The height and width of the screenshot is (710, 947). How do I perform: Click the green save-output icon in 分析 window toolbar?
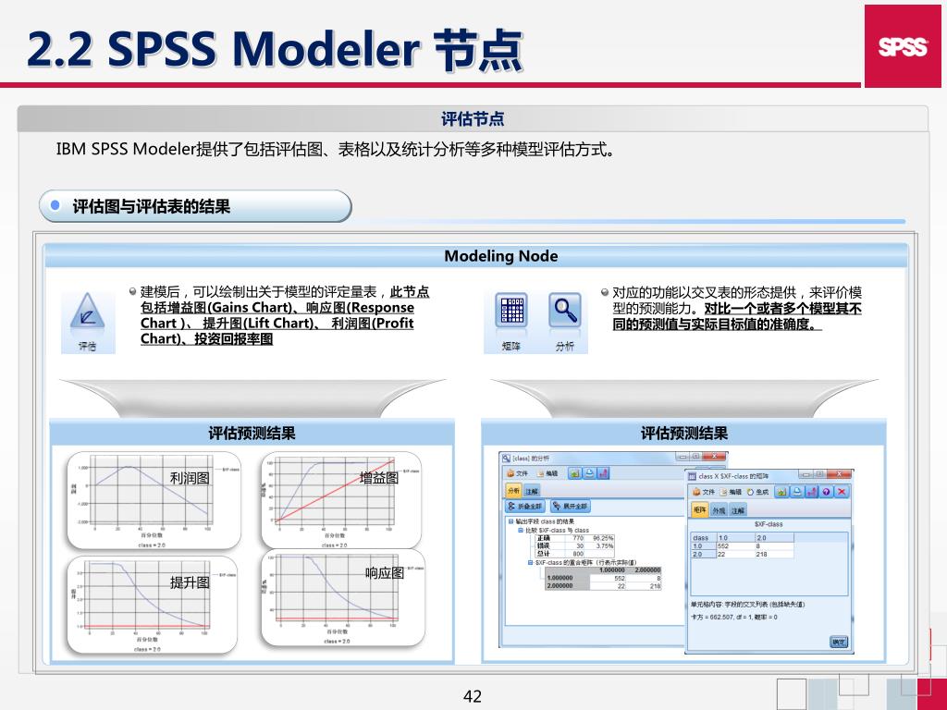575,473
